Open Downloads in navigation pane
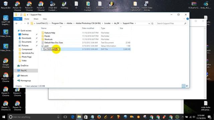This screenshot has width=214, height=120. (x=26, y=38)
